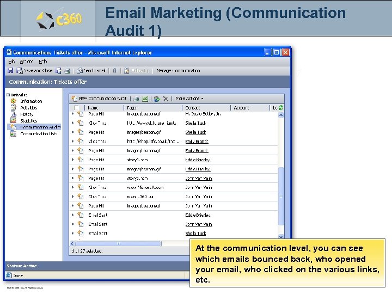The image size is (392, 294).
Task: Click the Send E-mail toolbar button
Action: pyautogui.click(x=91, y=71)
